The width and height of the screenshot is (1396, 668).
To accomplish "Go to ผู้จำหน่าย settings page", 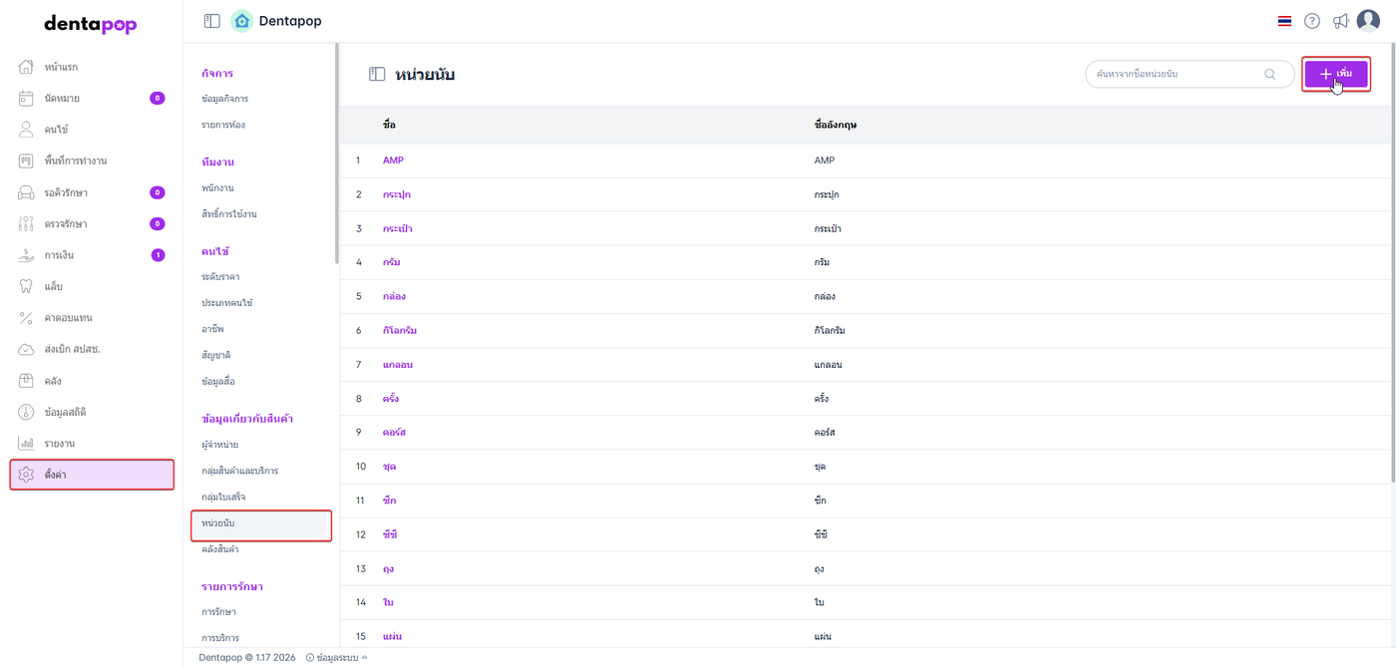I will [219, 444].
